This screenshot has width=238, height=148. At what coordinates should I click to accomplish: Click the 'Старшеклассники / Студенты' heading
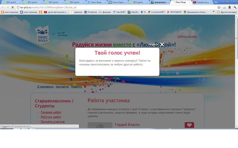tap(54, 103)
